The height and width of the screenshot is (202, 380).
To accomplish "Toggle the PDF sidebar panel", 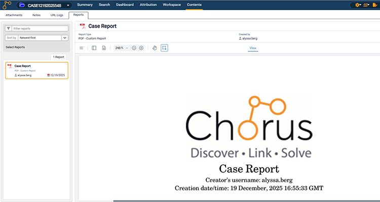I will [x=94, y=48].
